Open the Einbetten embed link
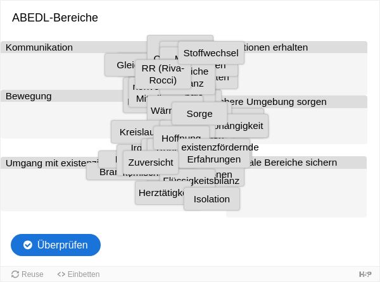The width and height of the screenshot is (380, 282). tap(79, 274)
